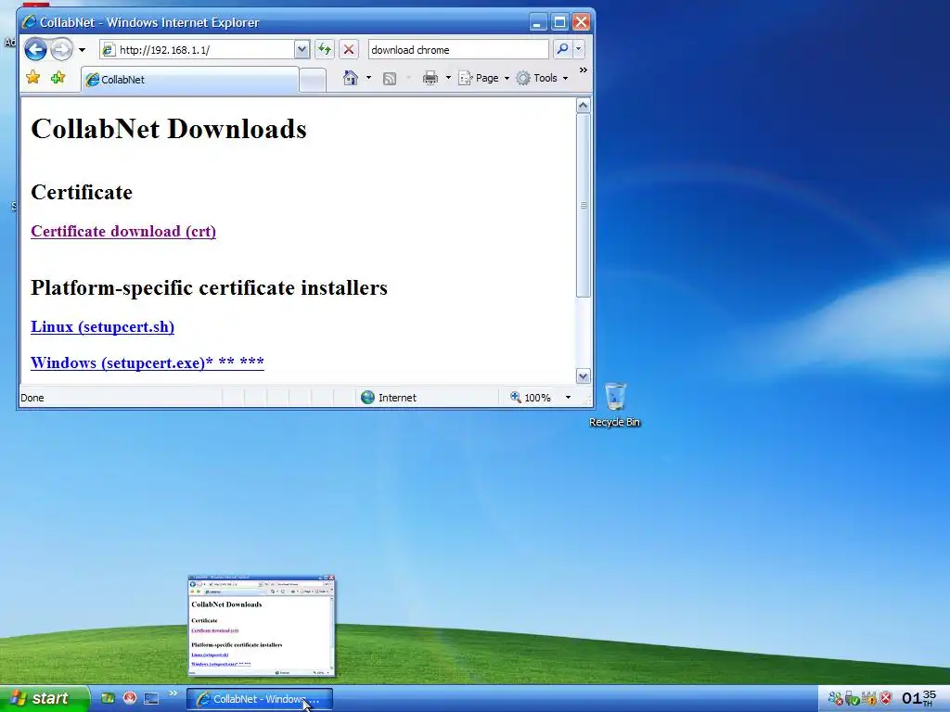This screenshot has width=950, height=712.
Task: Open a new blank tab
Action: tap(313, 81)
